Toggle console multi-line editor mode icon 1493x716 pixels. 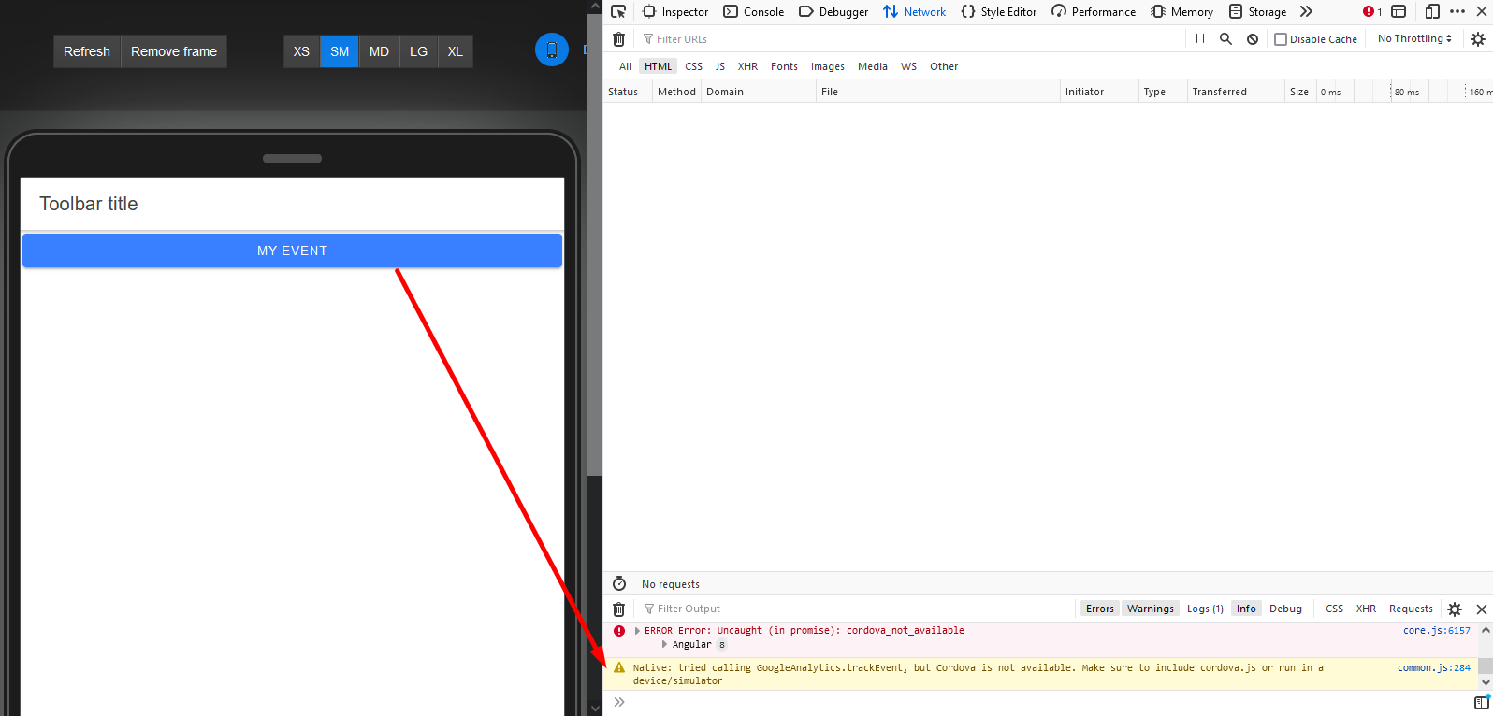click(1482, 702)
